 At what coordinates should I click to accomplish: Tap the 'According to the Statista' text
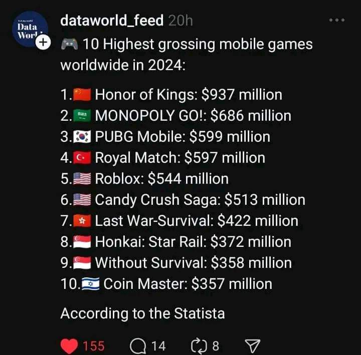pos(142,313)
